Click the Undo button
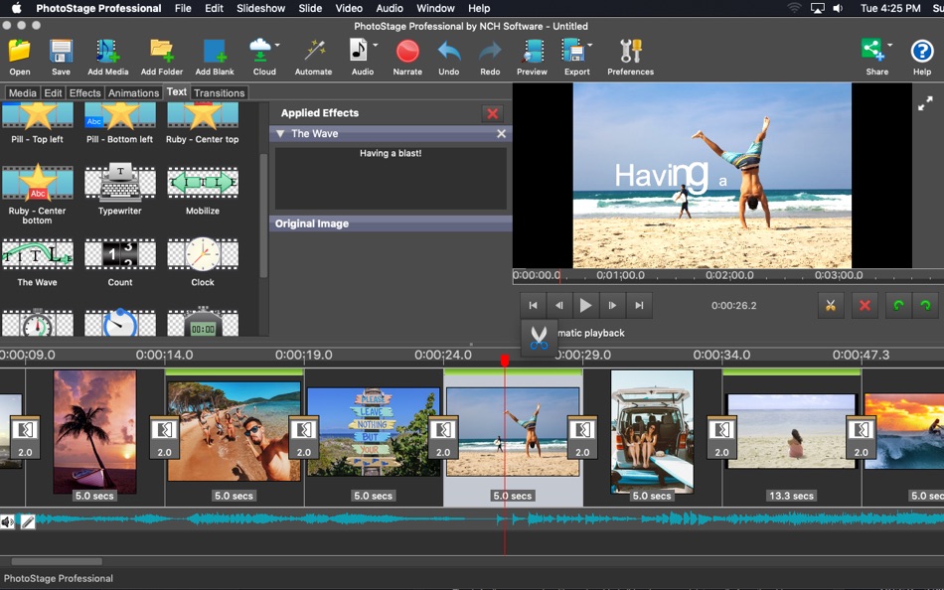Viewport: 944px width, 590px height. [448, 50]
